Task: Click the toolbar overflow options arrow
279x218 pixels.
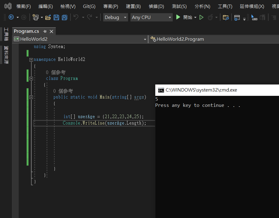Action: point(244,19)
